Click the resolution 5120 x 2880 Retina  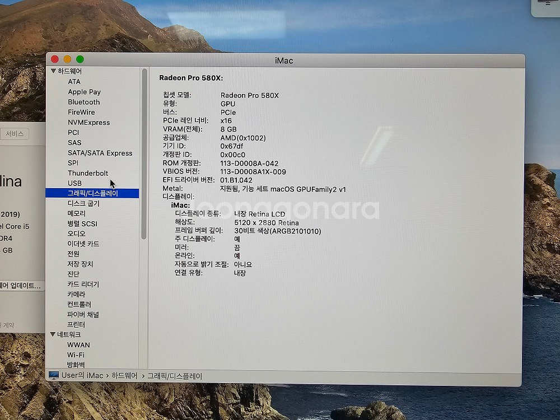tap(267, 222)
